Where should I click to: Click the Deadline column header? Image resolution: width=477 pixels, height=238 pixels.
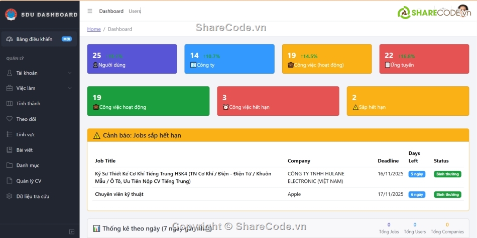[x=388, y=161]
